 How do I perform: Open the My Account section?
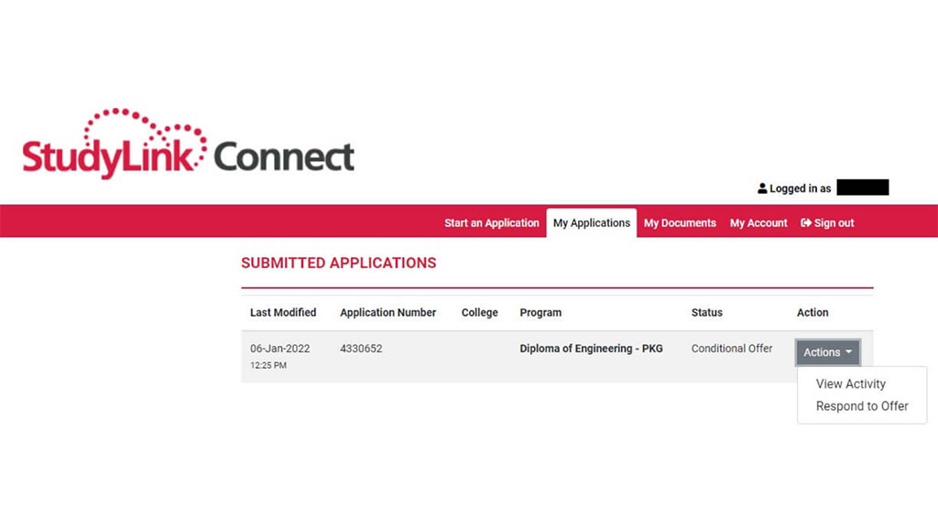(758, 222)
